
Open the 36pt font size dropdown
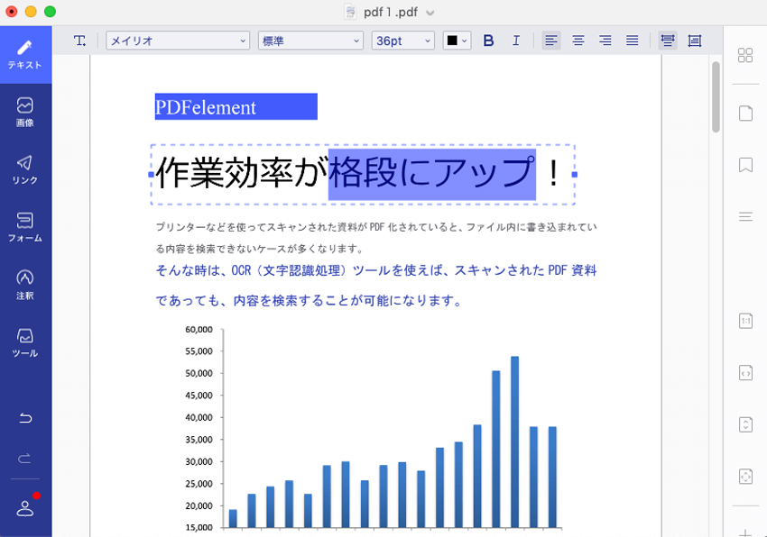coord(403,41)
